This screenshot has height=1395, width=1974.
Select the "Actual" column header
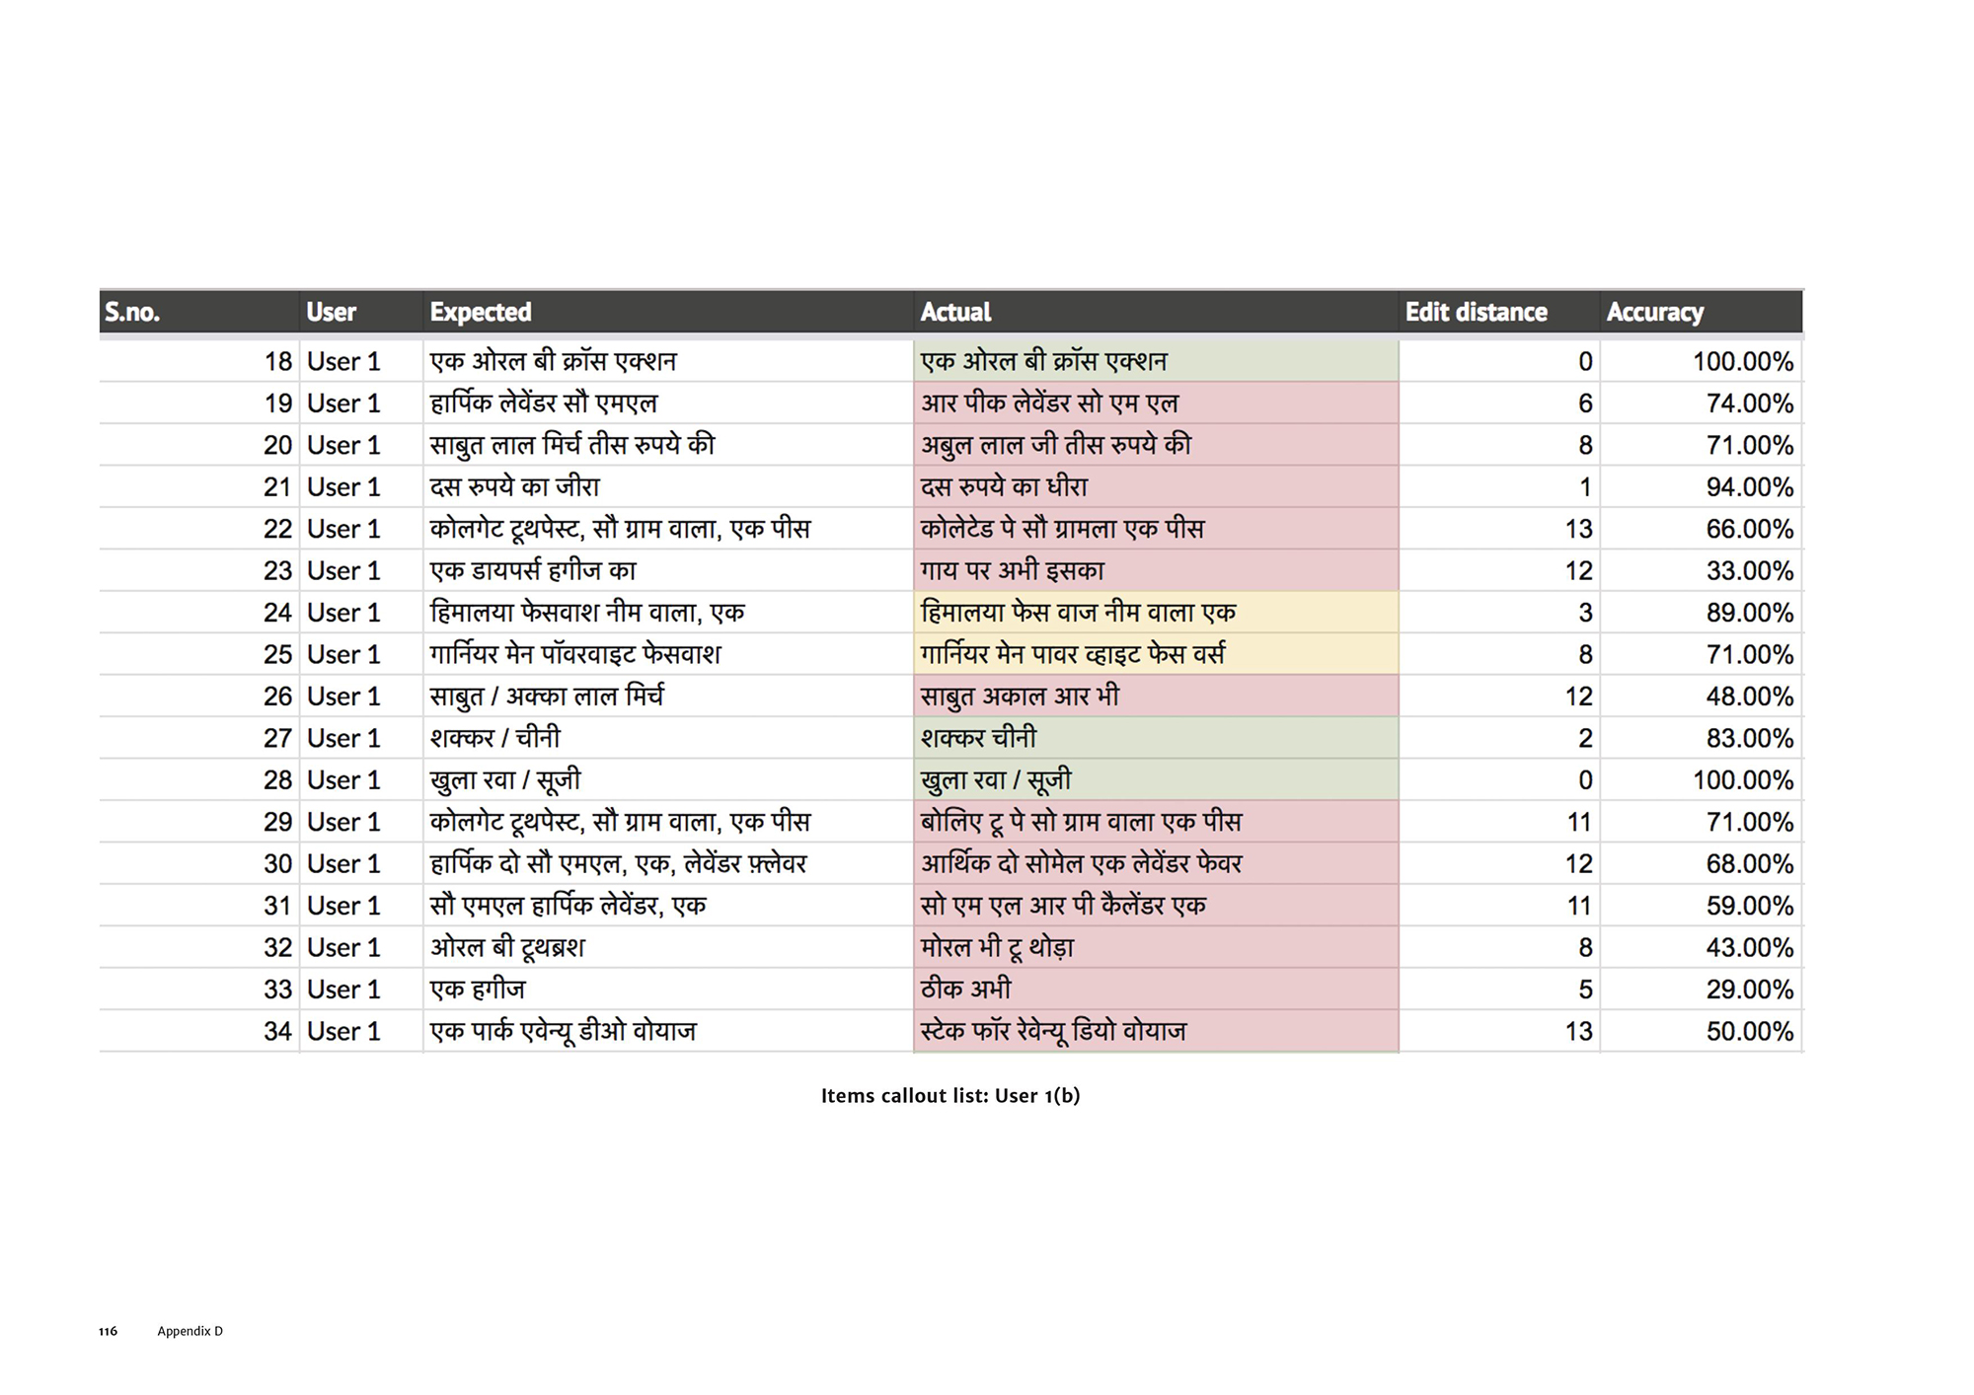point(955,313)
